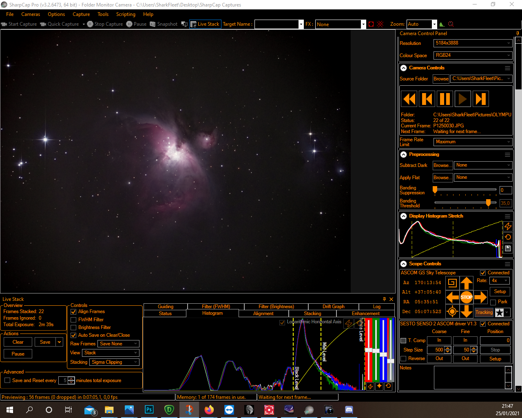Screen dimensions: 522x418
Task: Open the Cameras menu
Action: pos(31,14)
